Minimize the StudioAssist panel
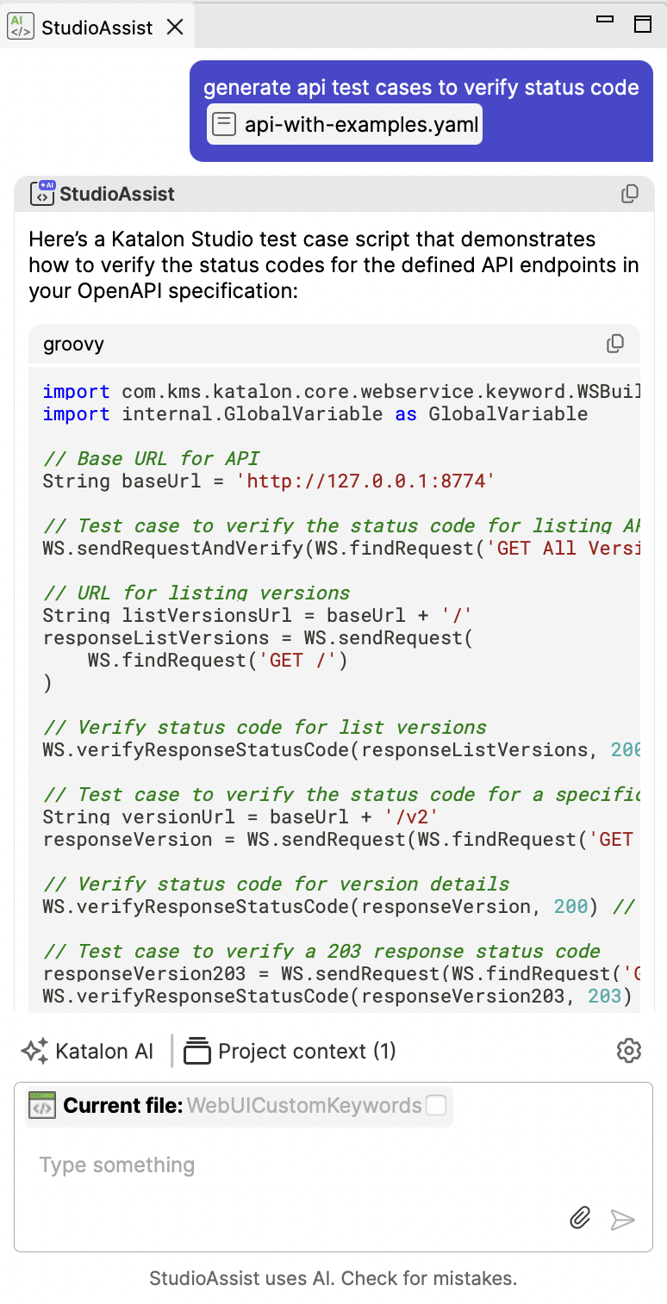Screen dimensions: 667x1304 coord(605,19)
